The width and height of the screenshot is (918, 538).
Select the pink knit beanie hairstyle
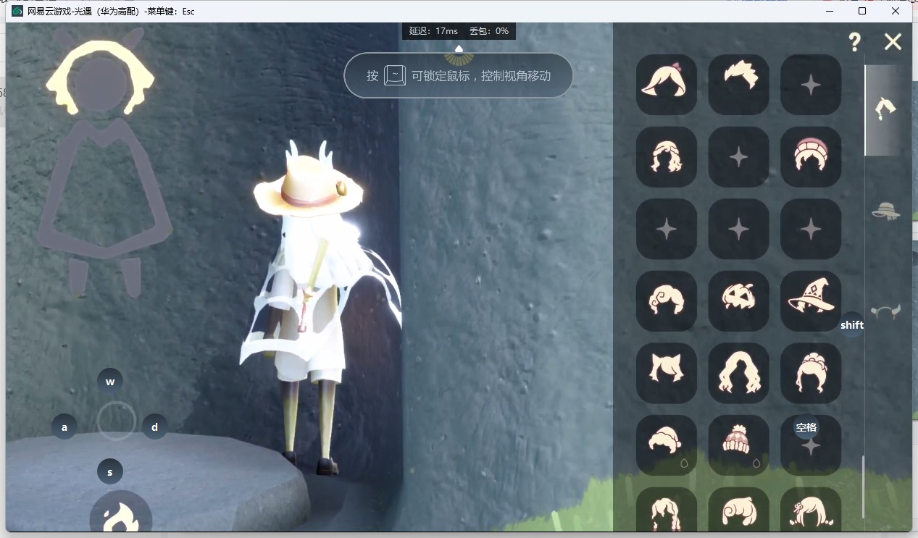click(x=811, y=156)
